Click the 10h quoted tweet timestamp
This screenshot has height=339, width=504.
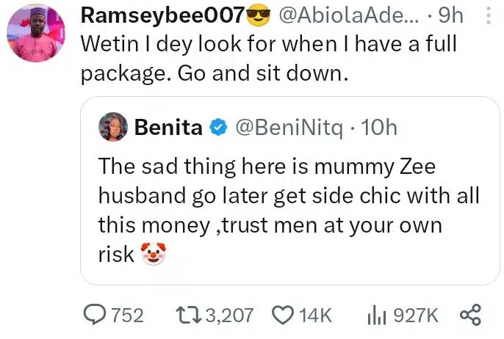(380, 128)
